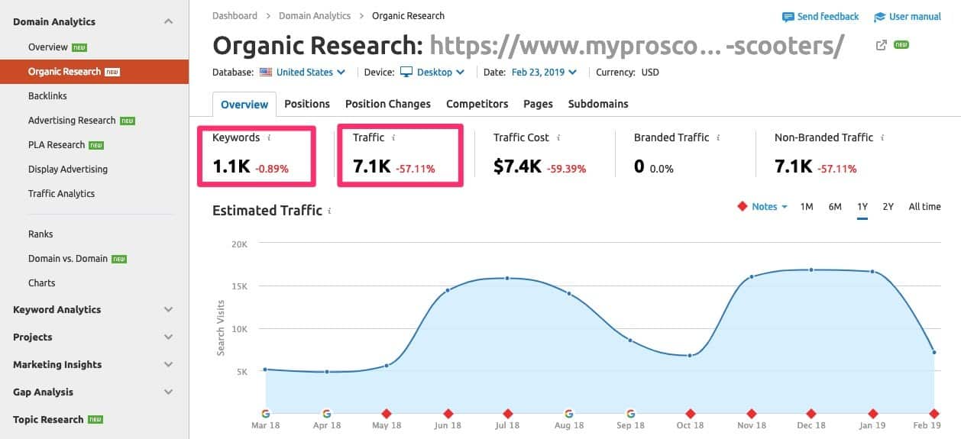This screenshot has height=439, width=961.
Task: Click the red note marker at Dec 18
Action: point(812,413)
